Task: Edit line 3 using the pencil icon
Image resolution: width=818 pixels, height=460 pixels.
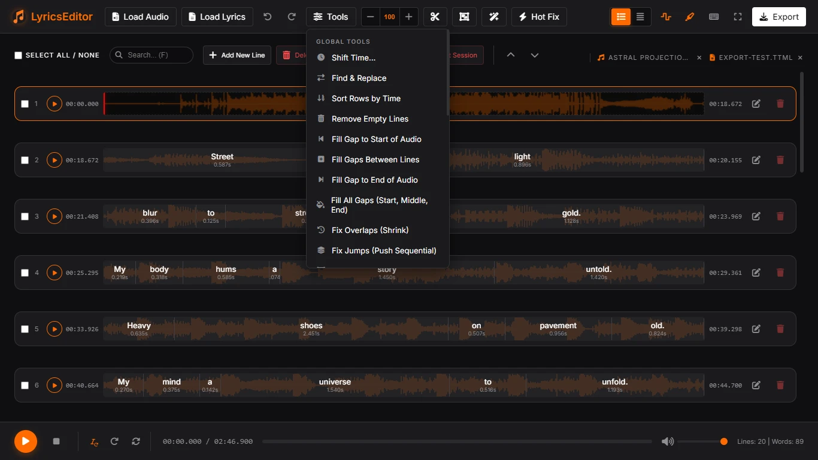Action: (x=756, y=216)
